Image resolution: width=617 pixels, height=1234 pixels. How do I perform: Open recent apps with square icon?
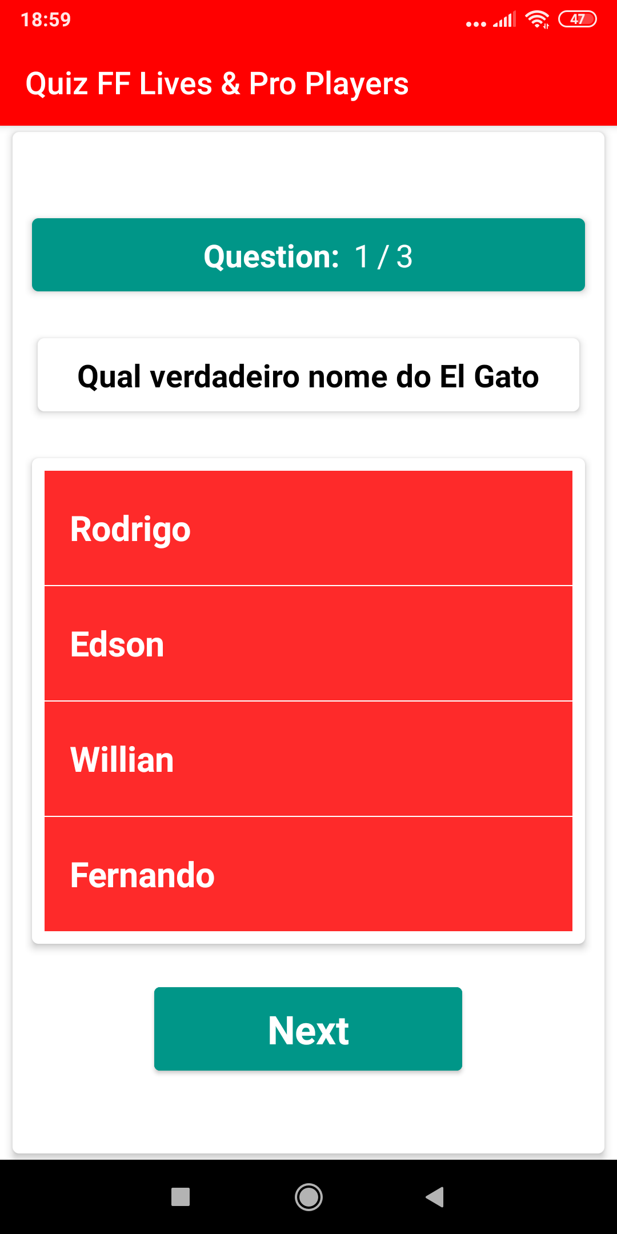coord(181,1197)
